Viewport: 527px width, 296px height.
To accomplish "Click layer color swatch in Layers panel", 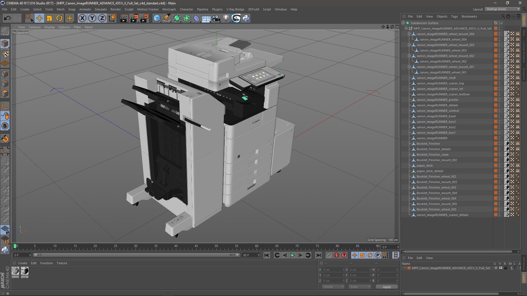I will [409, 268].
